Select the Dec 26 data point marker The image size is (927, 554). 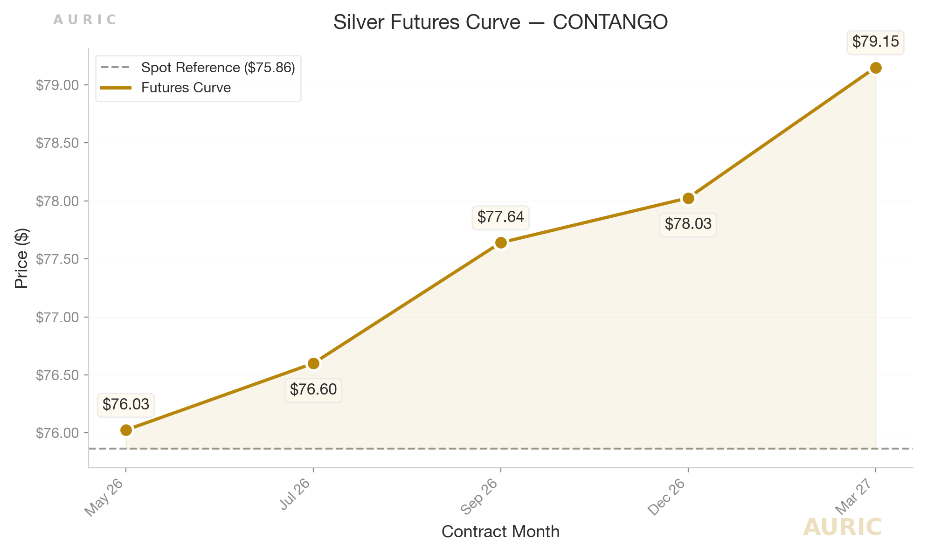[688, 198]
